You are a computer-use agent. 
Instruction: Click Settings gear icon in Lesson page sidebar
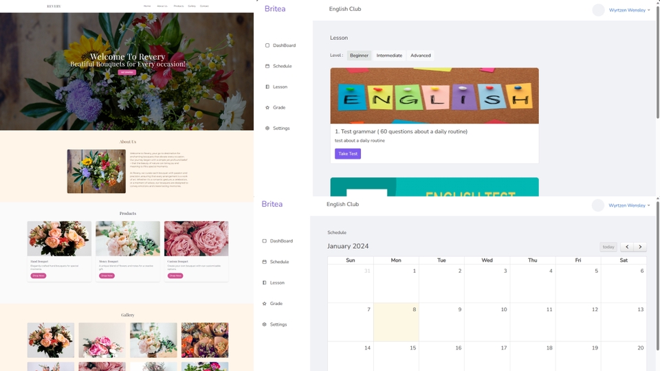click(x=267, y=128)
